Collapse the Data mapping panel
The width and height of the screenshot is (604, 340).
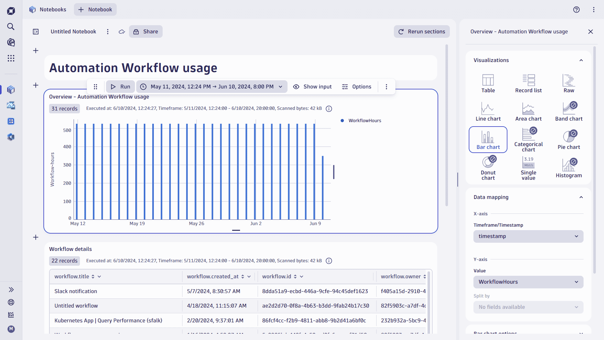tap(580, 197)
